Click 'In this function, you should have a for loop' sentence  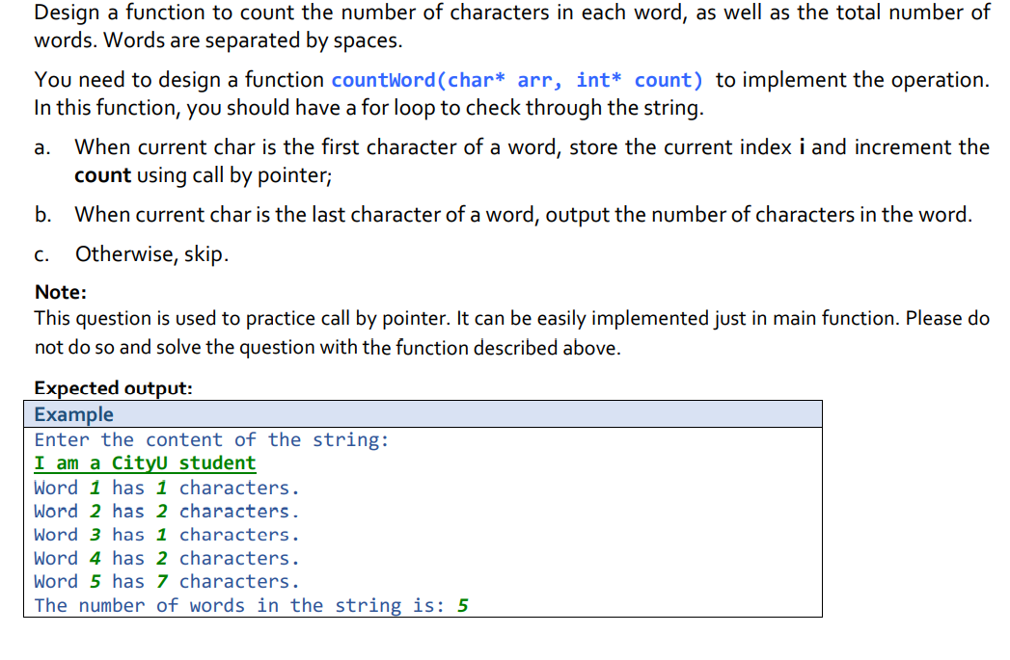pyautogui.click(x=369, y=107)
